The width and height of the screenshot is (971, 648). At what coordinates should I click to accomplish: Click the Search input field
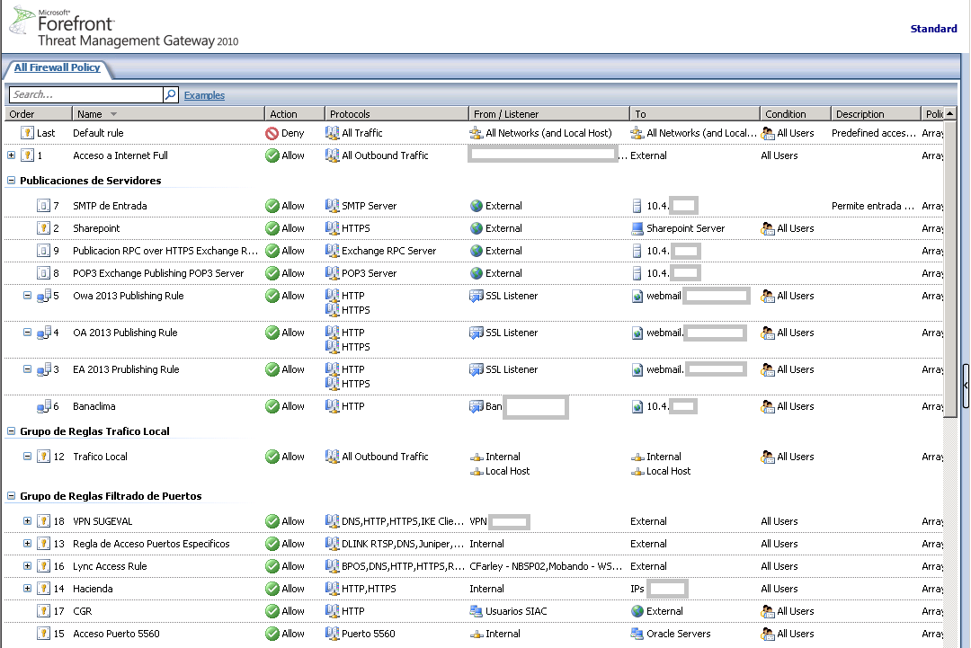coord(86,94)
